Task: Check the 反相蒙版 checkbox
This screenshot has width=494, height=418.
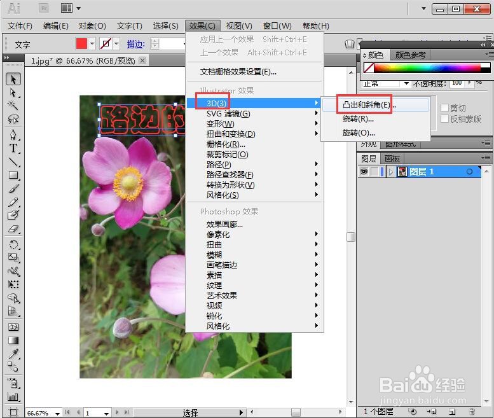Action: pos(444,119)
